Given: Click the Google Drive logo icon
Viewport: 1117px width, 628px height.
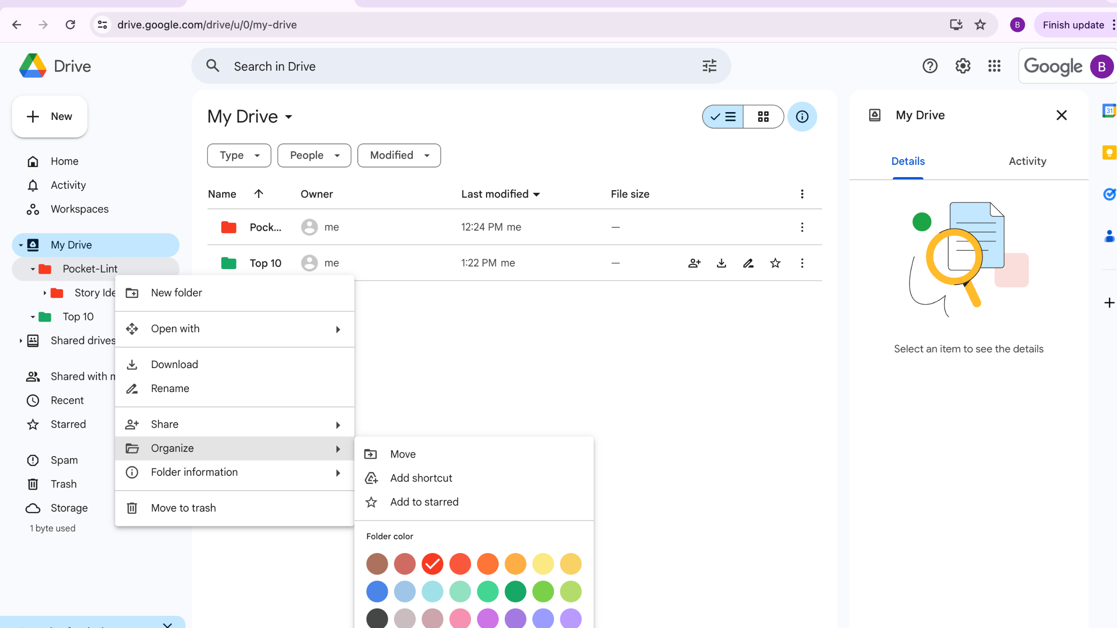Looking at the screenshot, I should 33,65.
